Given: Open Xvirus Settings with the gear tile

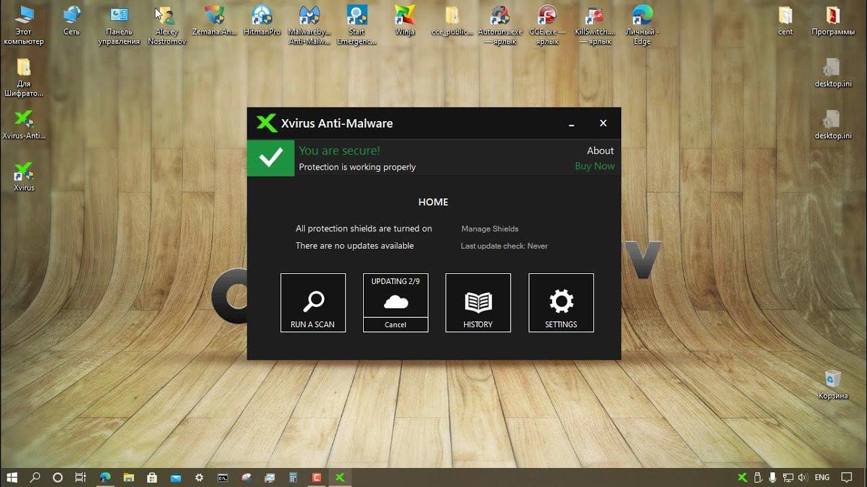Looking at the screenshot, I should coord(561,302).
